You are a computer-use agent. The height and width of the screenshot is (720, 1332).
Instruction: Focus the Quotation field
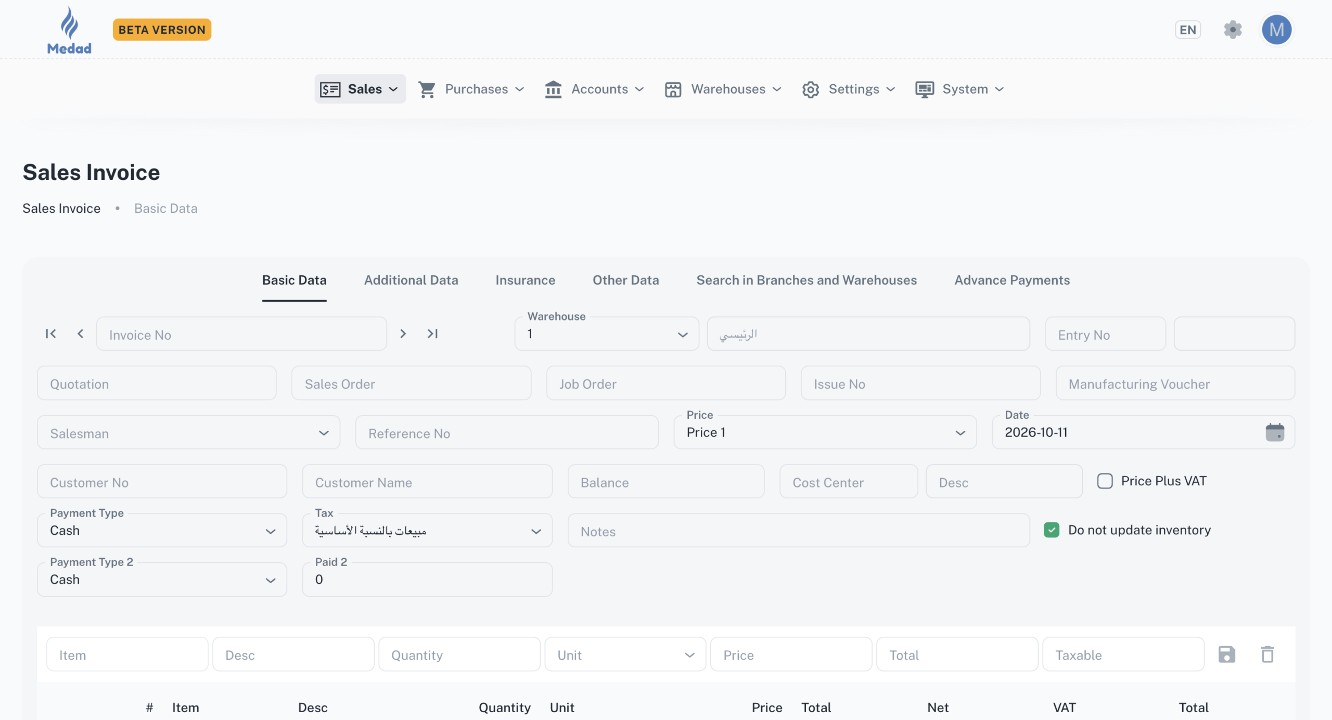click(x=157, y=383)
